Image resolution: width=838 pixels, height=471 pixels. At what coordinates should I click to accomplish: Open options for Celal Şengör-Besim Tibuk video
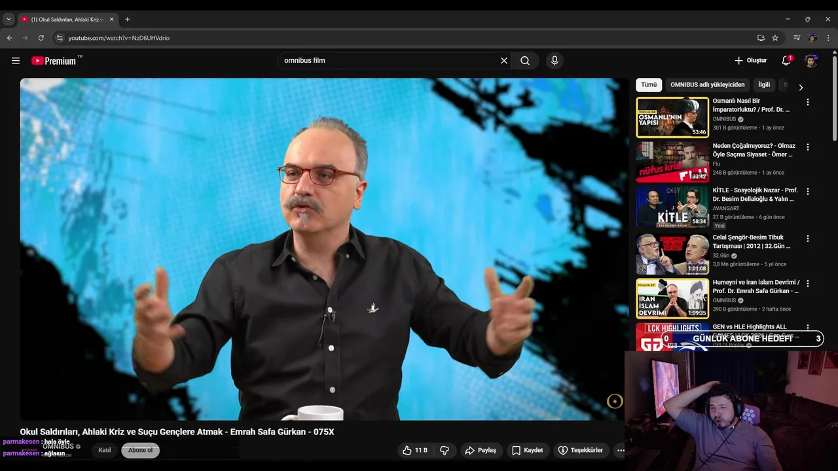pos(808,239)
